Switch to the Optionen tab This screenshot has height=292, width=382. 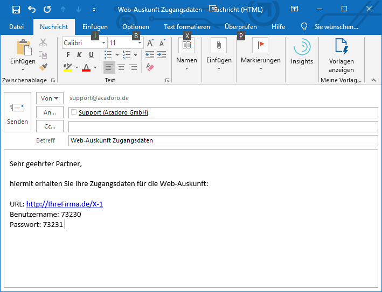point(135,27)
